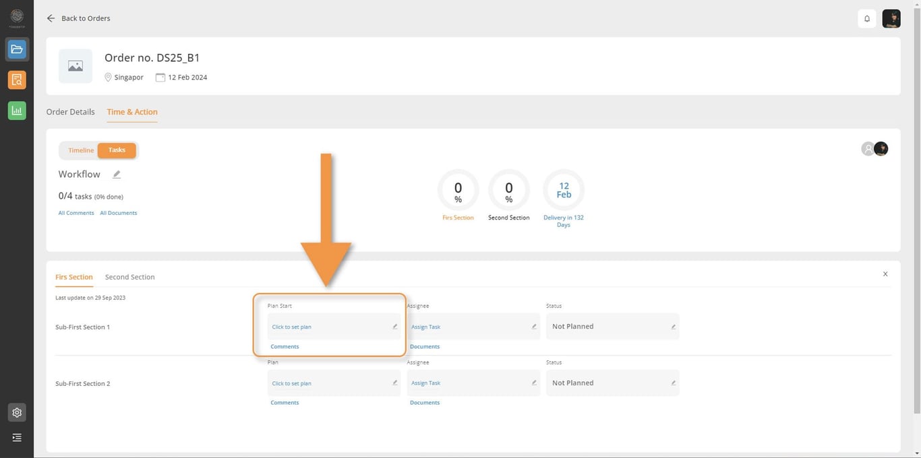Edit status pencil for Sub-First Section 1
The image size is (921, 458).
pyautogui.click(x=673, y=327)
